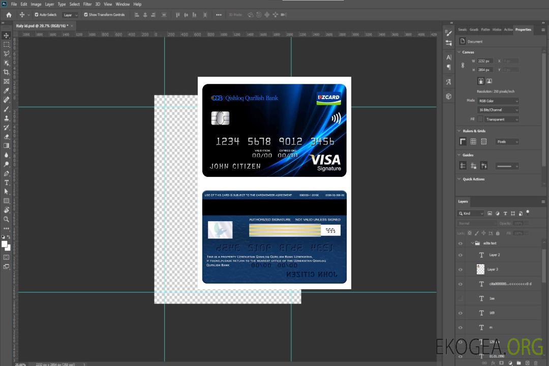Switch to the History panel tab
This screenshot has width=549, height=366.
[497, 29]
